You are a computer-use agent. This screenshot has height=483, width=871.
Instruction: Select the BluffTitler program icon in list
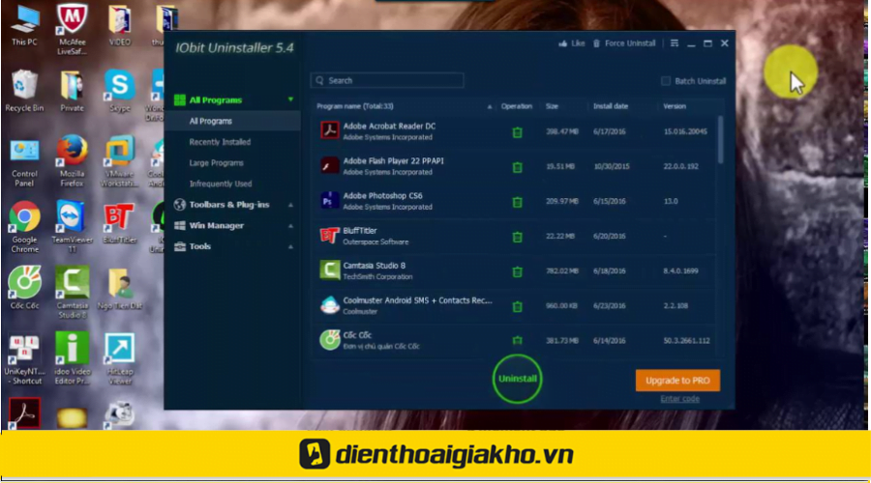pos(329,236)
